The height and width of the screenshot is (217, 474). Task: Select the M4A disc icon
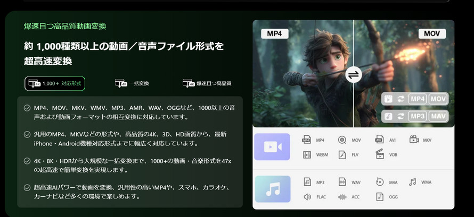pos(379,181)
